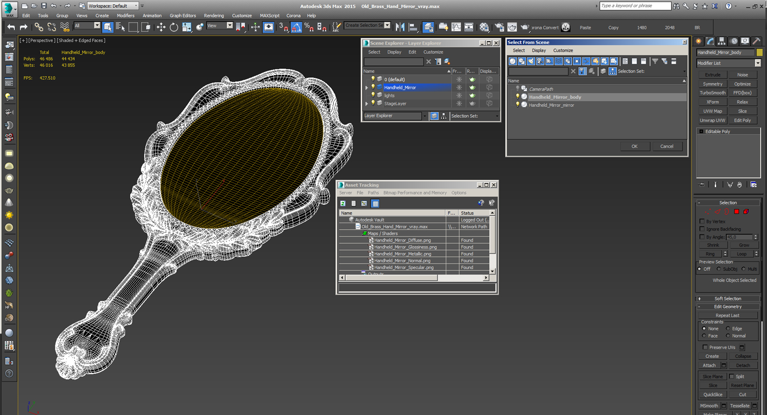The image size is (767, 415).
Task: Open the Rendering menu
Action: [x=214, y=16]
